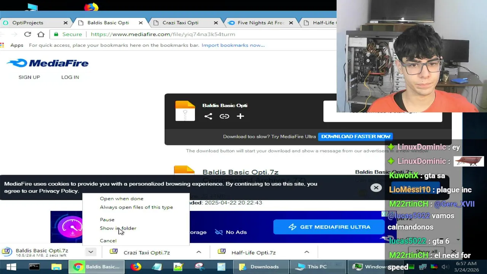Open menu arrow for Baldis Basic Opti.7z download

pos(91,252)
